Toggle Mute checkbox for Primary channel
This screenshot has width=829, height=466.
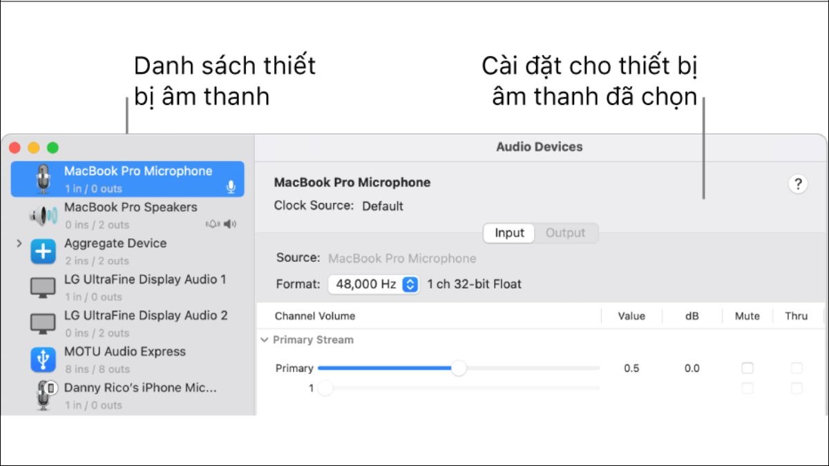747,368
